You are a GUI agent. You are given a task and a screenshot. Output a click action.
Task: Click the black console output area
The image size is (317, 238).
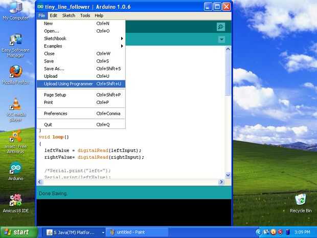coord(134,212)
